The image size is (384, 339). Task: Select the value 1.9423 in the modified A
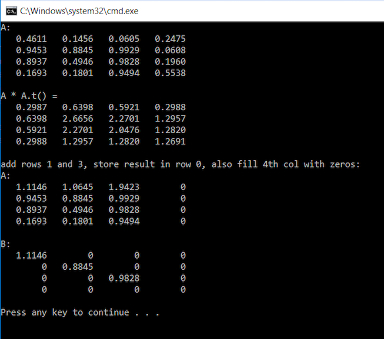pos(124,187)
